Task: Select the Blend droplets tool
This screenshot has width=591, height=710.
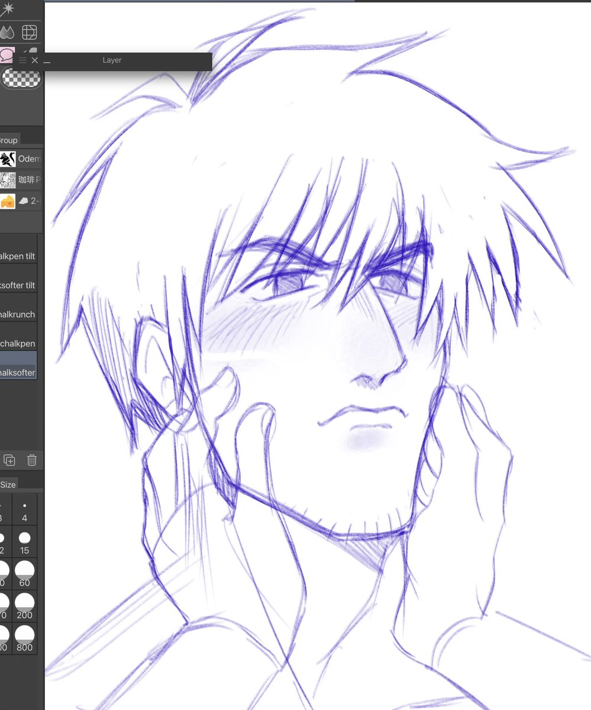Action: [x=7, y=32]
